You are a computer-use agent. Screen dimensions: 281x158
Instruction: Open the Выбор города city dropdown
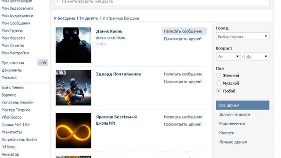[x=242, y=36]
